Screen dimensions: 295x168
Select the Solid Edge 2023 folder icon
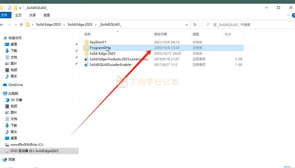pyautogui.click(x=86, y=53)
